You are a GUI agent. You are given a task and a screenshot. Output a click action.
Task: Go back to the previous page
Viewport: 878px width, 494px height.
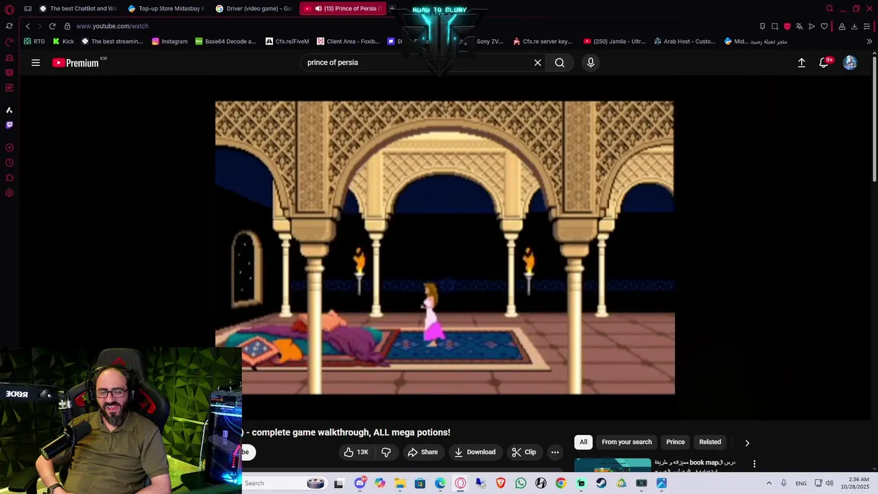(x=27, y=26)
